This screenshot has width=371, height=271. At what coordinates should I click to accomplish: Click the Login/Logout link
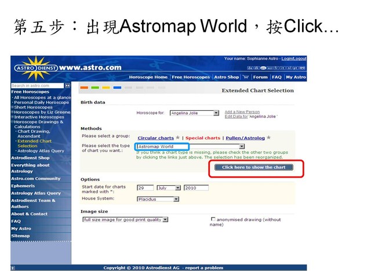[x=294, y=59]
